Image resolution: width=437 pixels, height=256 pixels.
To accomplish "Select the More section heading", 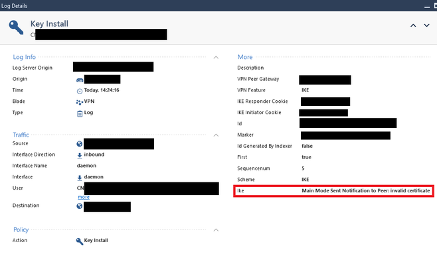I will pos(245,57).
